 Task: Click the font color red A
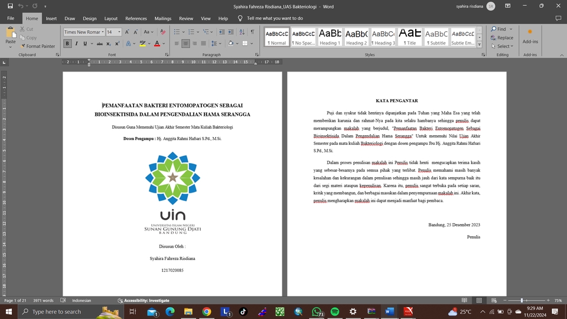(157, 44)
